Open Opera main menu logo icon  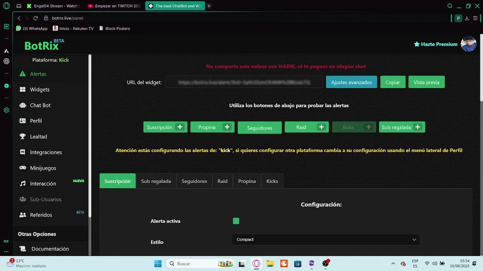click(6, 6)
